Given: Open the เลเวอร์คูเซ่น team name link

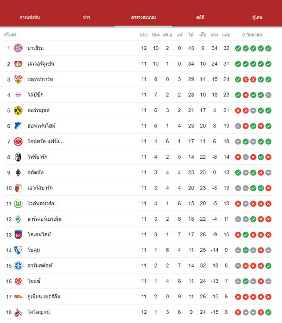Looking at the screenshot, I should pyautogui.click(x=41, y=63).
